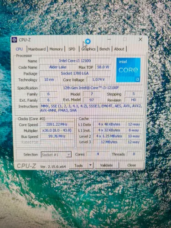Click the Ver. 2.15.0.x64 version text

pyautogui.click(x=53, y=166)
